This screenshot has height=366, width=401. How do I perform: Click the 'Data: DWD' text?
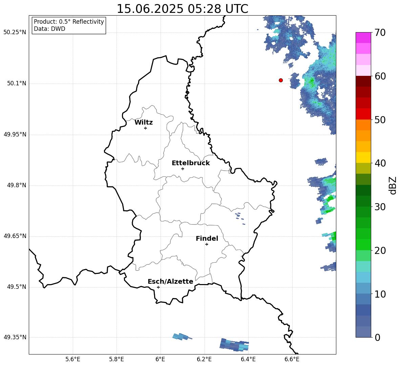pos(49,29)
